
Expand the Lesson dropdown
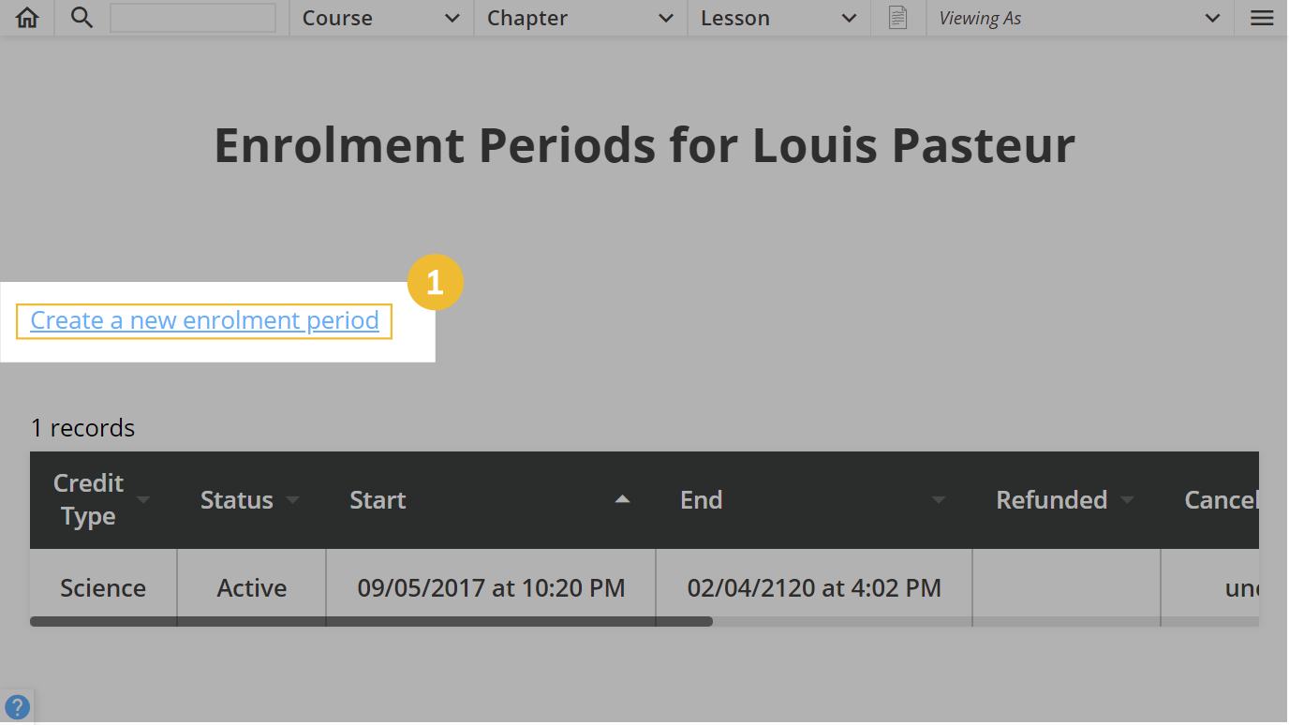(779, 18)
